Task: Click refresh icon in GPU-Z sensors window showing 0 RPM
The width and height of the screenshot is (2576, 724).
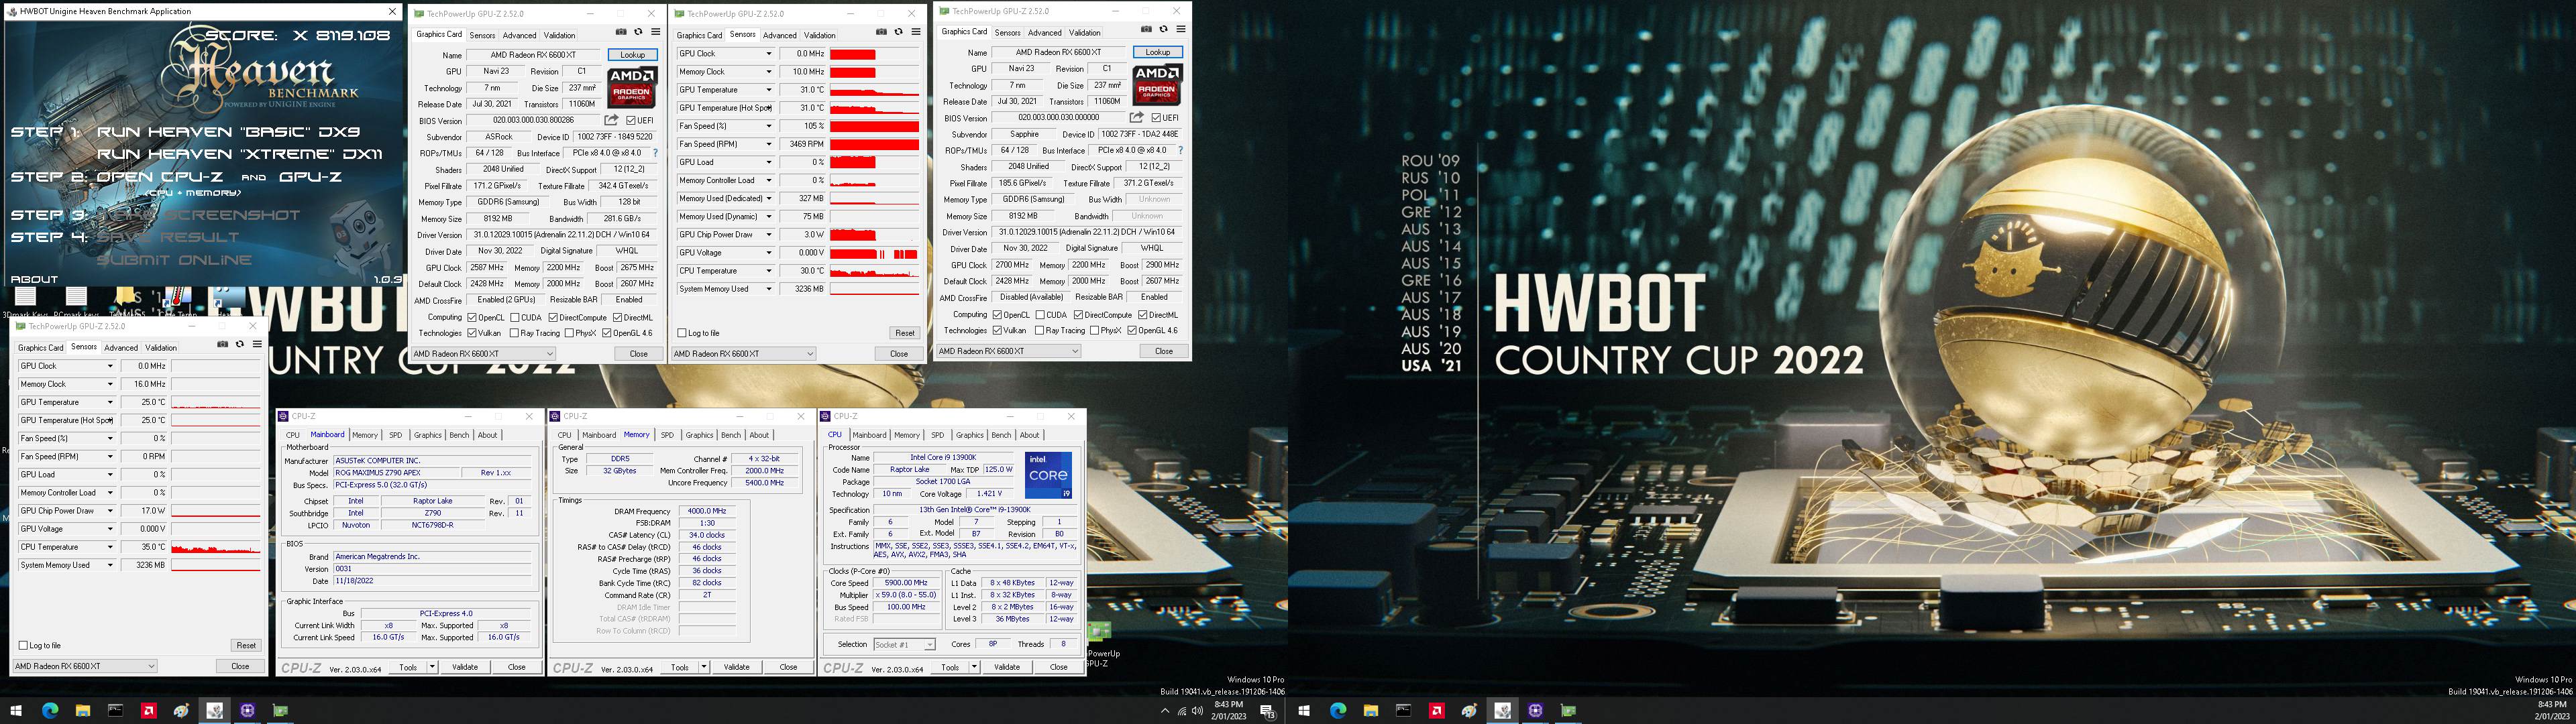Action: click(239, 345)
